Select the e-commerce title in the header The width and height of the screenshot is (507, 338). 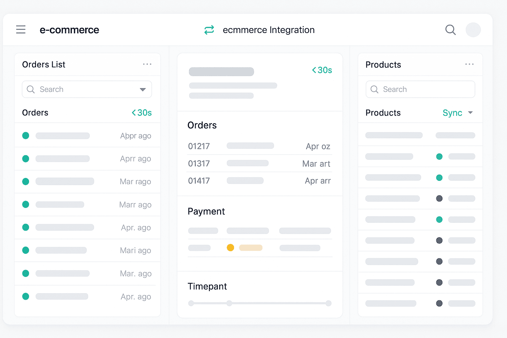69,30
